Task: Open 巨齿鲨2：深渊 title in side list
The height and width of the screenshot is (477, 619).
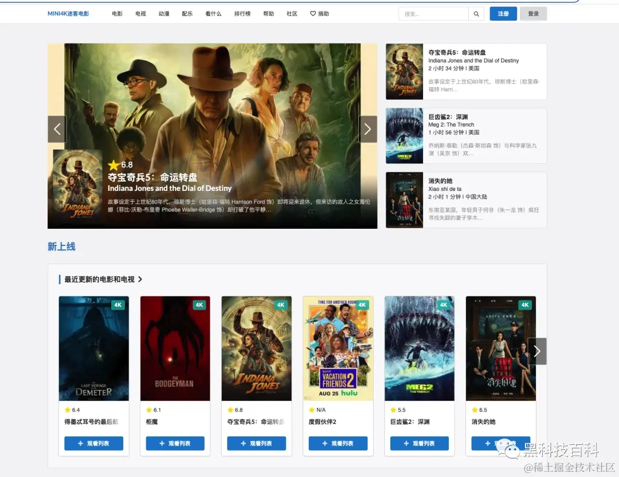Action: click(x=448, y=117)
